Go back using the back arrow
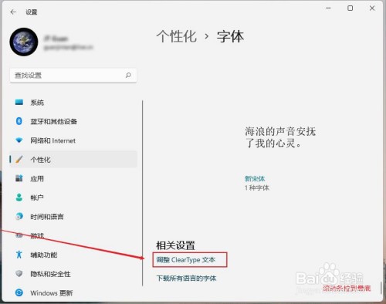This screenshot has height=304, width=386. coord(13,12)
